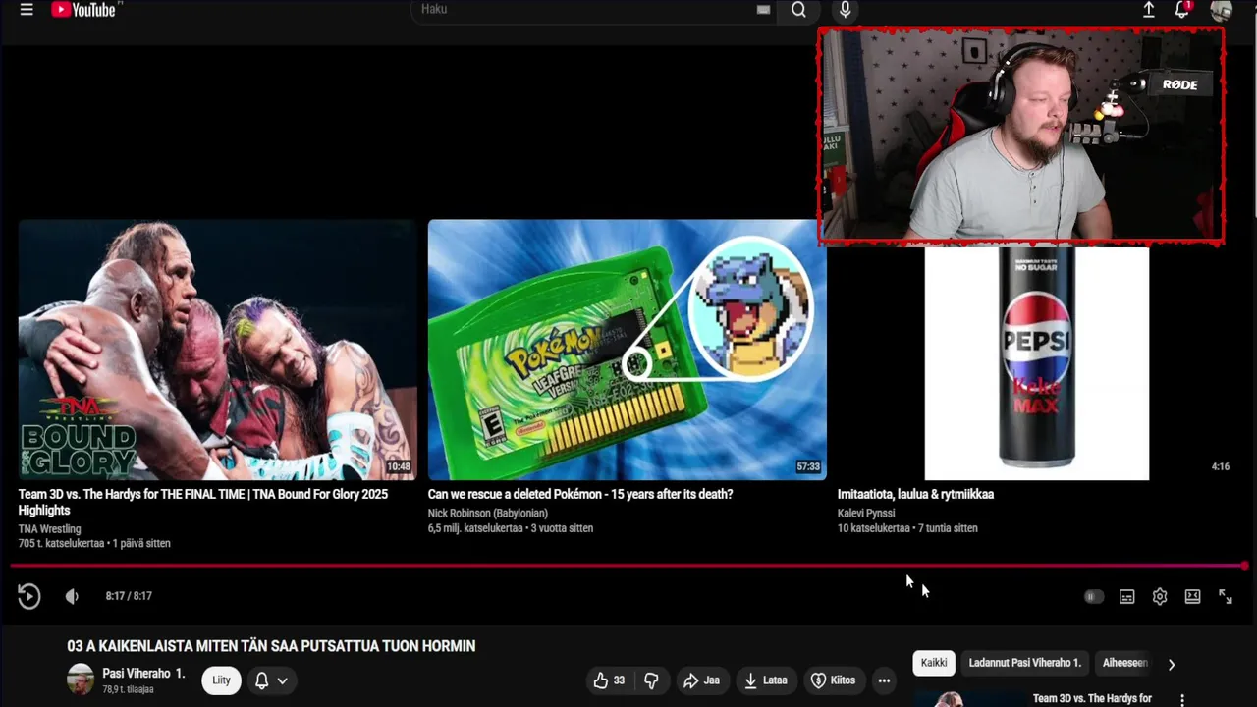
Task: Open the sidebar Team 3D video options menu
Action: click(x=1182, y=700)
